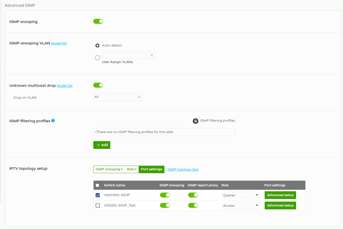Clear the Drop on VLAN X icon
This screenshot has width=343, height=229.
click(139, 97)
